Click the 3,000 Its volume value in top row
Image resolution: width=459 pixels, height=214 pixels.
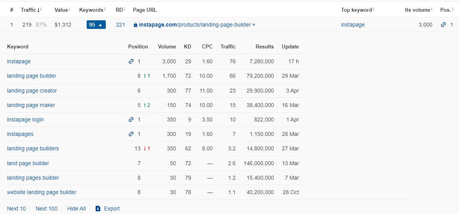(x=425, y=25)
